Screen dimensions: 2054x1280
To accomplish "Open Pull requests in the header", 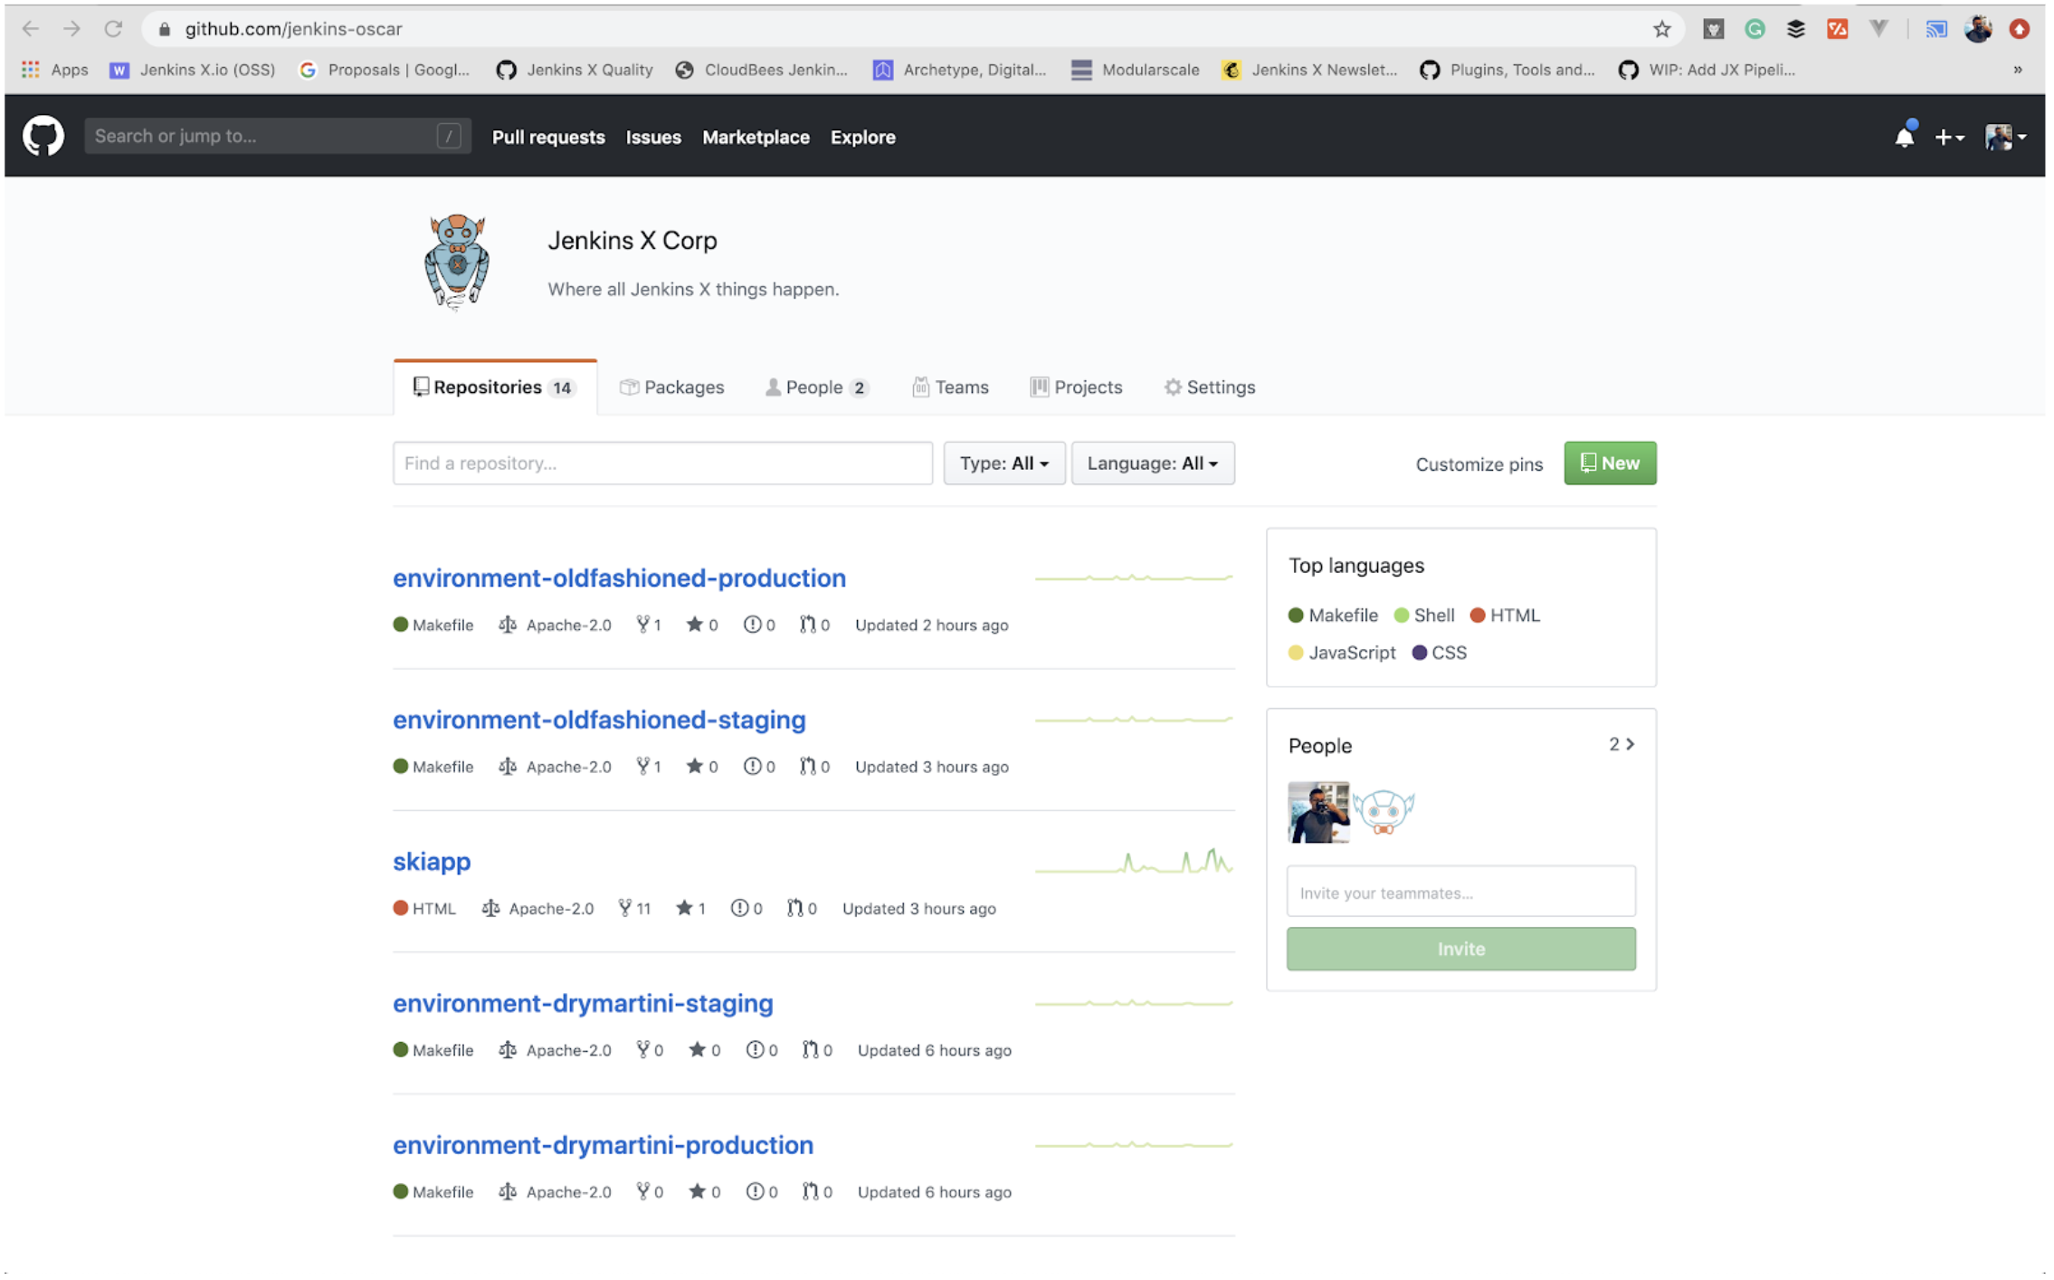I will tap(548, 137).
